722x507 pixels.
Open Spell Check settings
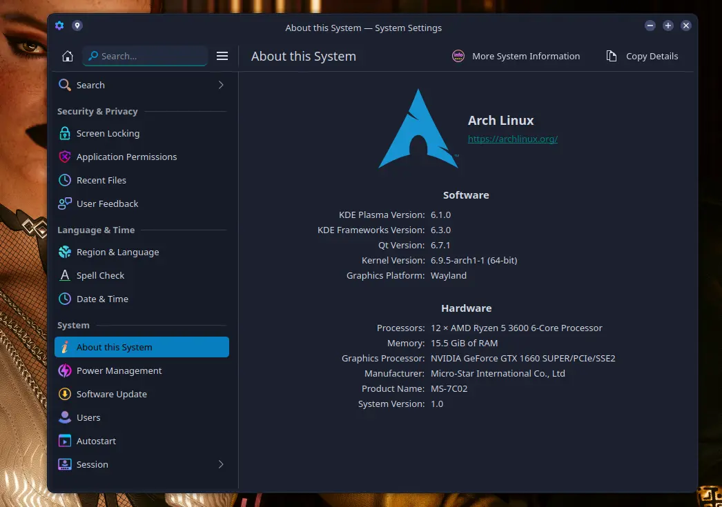pos(142,276)
